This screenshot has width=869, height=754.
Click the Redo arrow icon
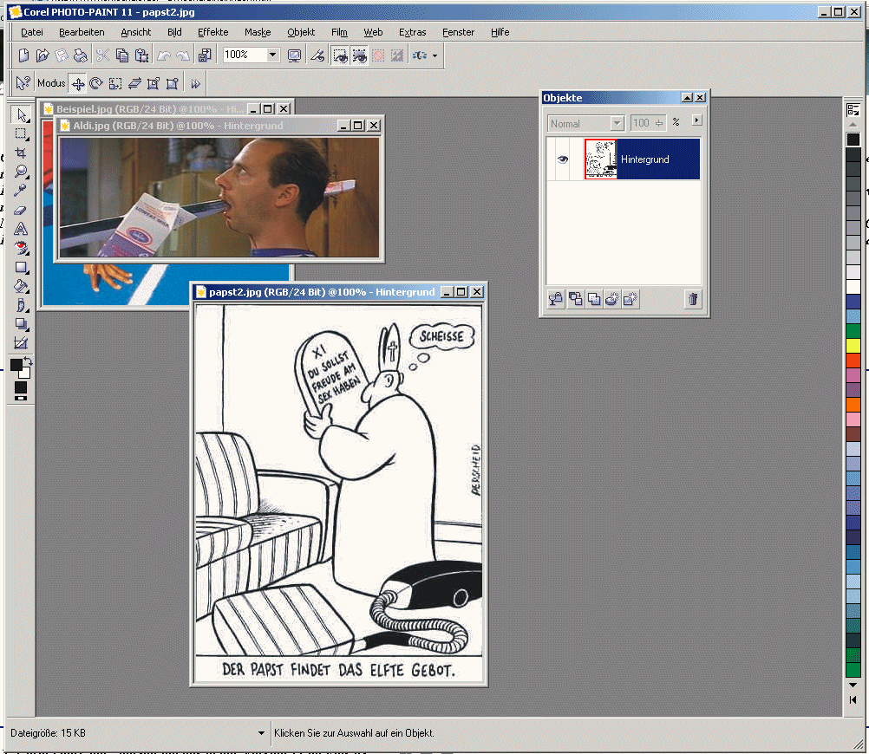(x=182, y=55)
